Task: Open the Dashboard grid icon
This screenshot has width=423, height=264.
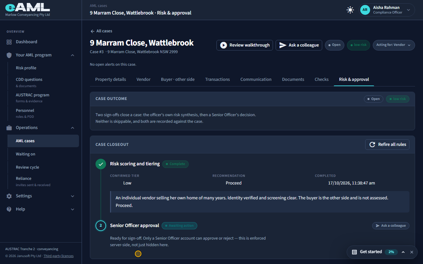Action: tap(9, 42)
